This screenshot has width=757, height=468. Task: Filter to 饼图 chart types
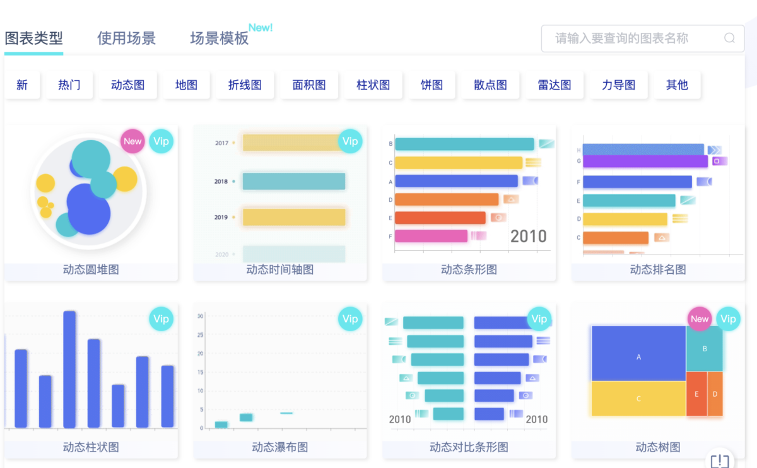click(x=431, y=85)
